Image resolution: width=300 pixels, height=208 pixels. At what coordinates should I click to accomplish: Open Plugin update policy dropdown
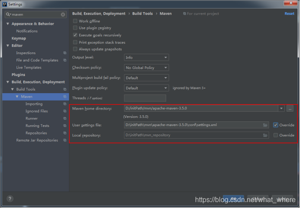pyautogui.click(x=147, y=88)
